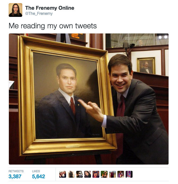
Task: Open second liker avatar, person seen from behind
Action: tap(71, 174)
